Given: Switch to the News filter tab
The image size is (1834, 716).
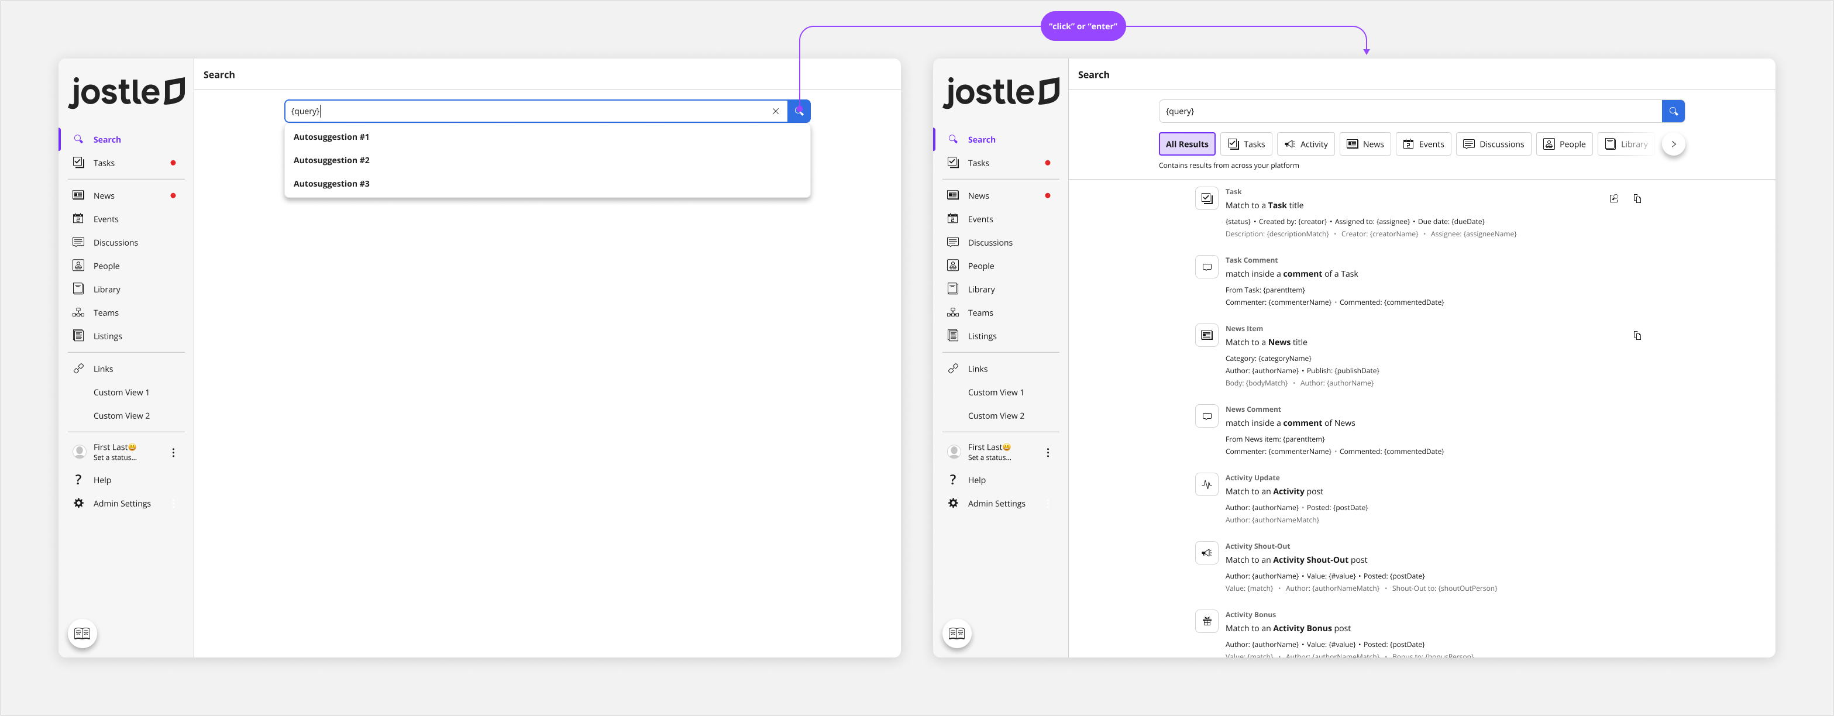Looking at the screenshot, I should point(1365,144).
